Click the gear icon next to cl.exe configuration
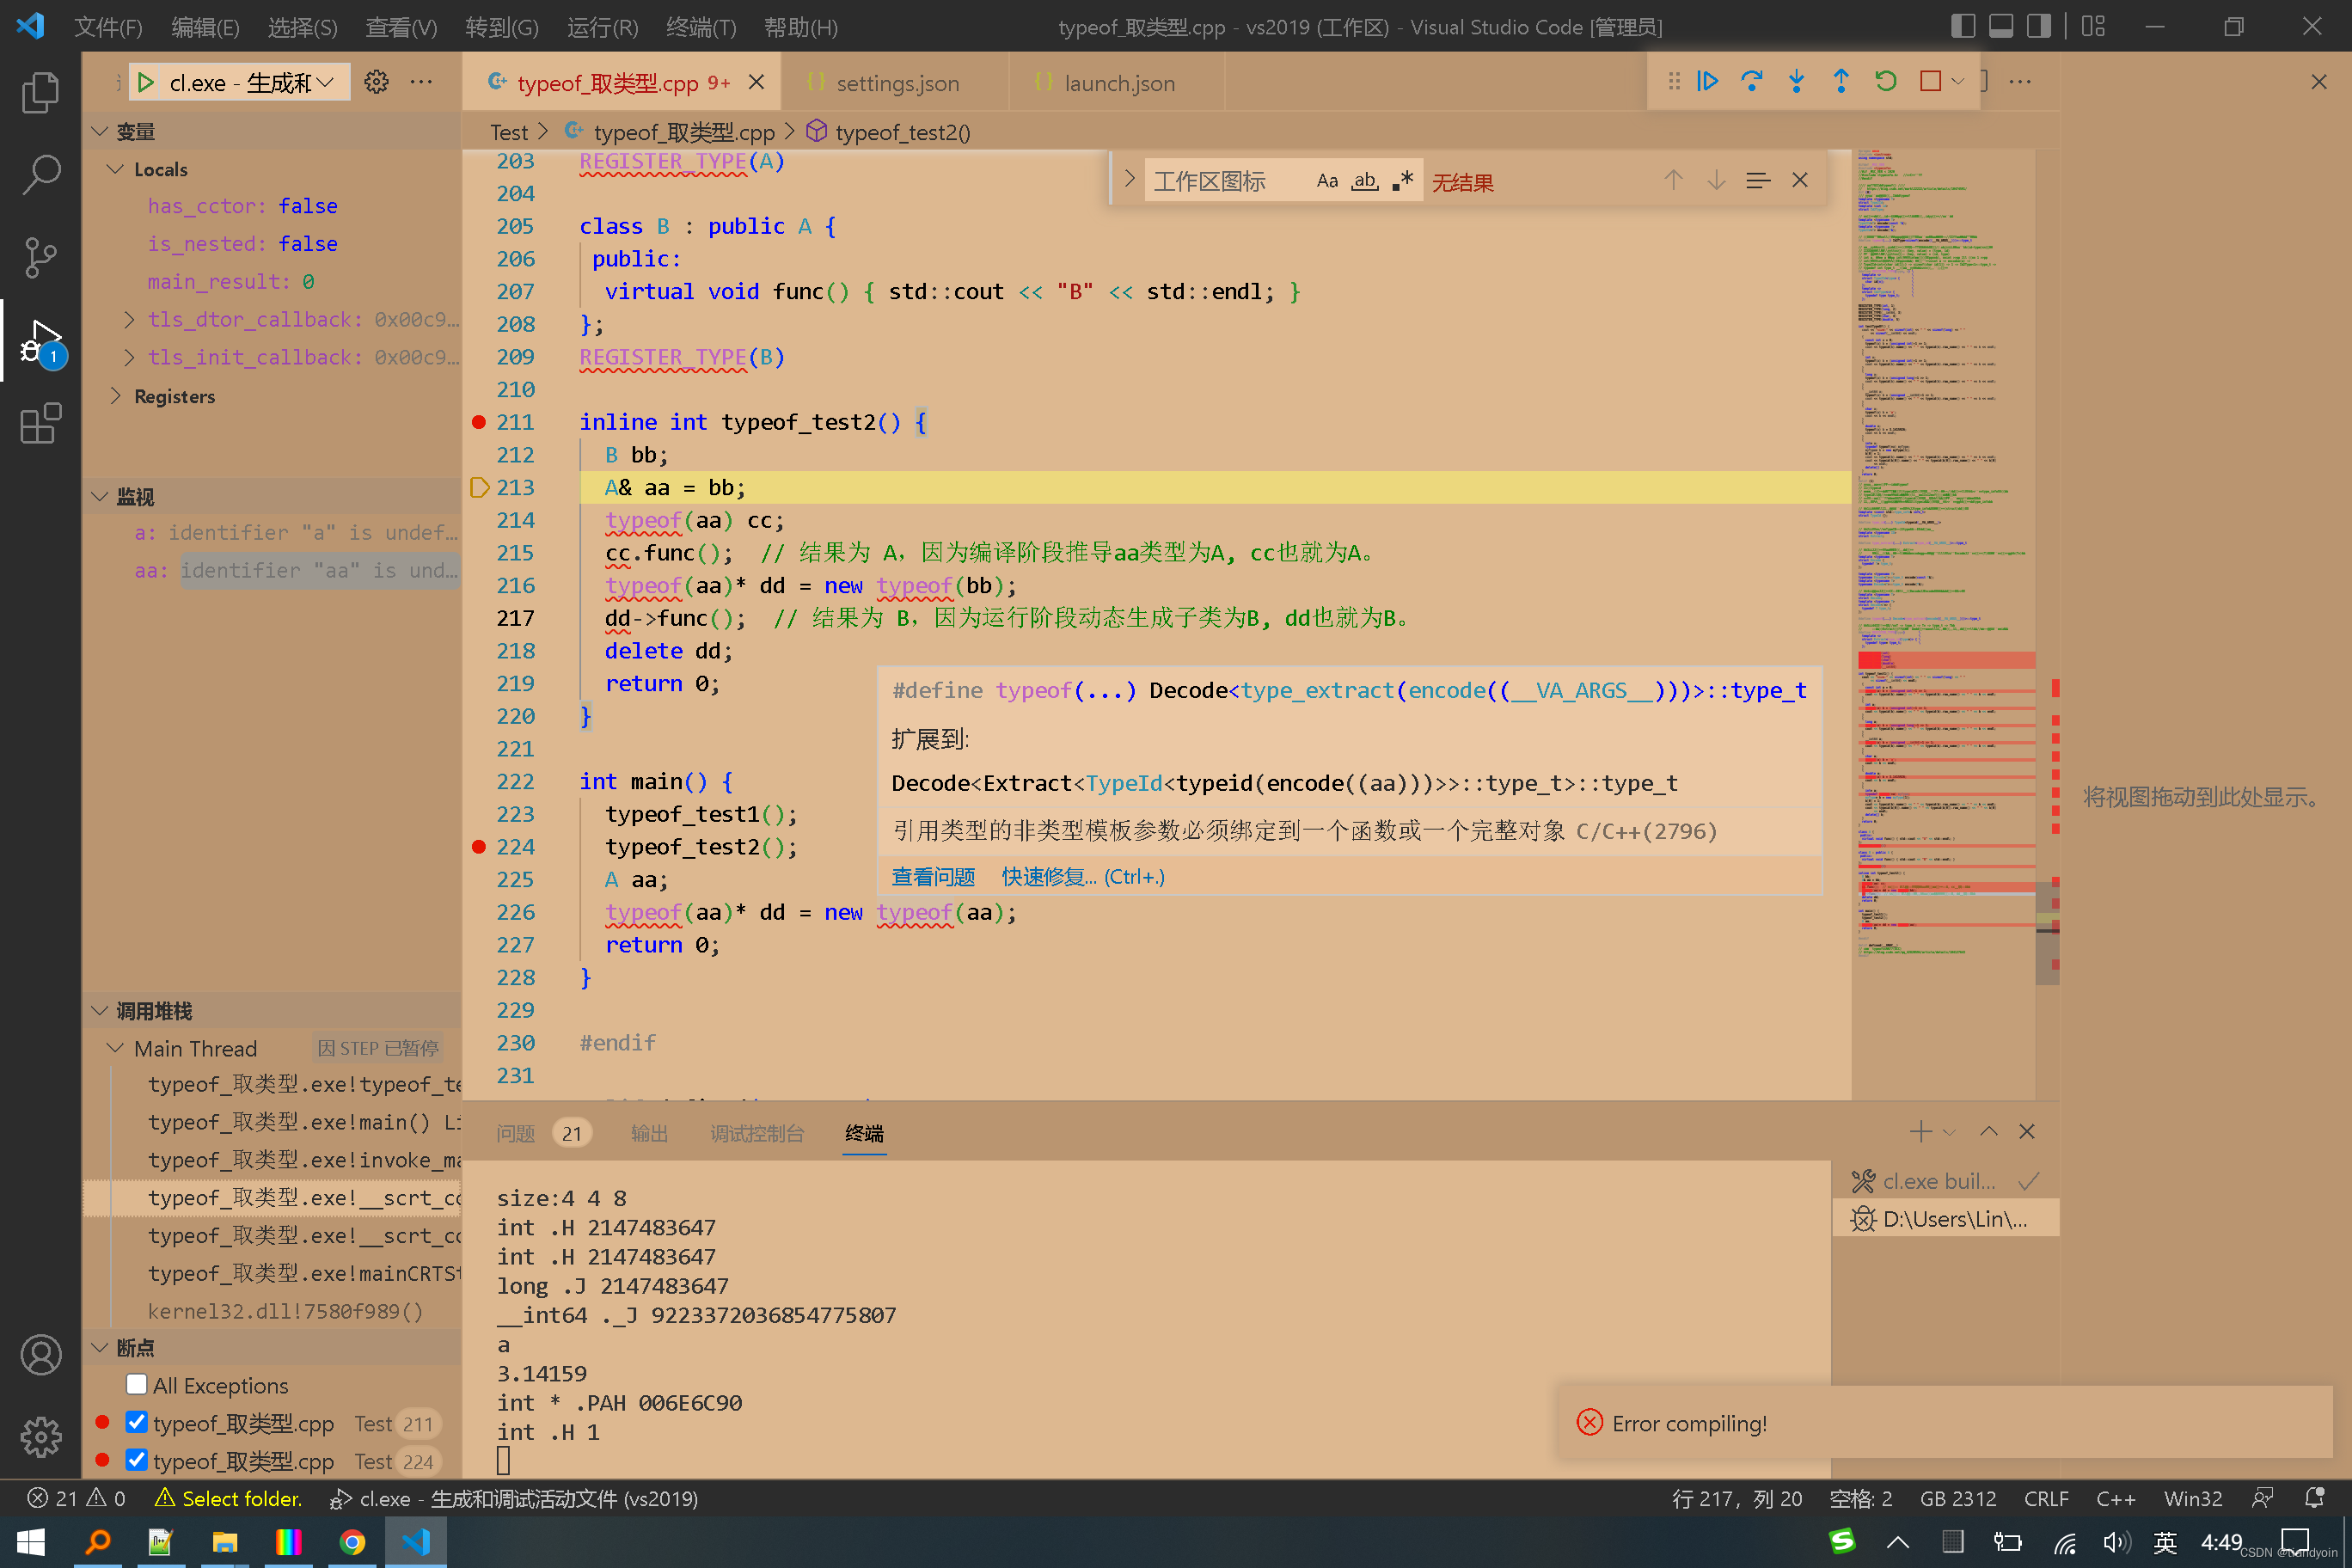The height and width of the screenshot is (1568, 2352). tap(376, 82)
